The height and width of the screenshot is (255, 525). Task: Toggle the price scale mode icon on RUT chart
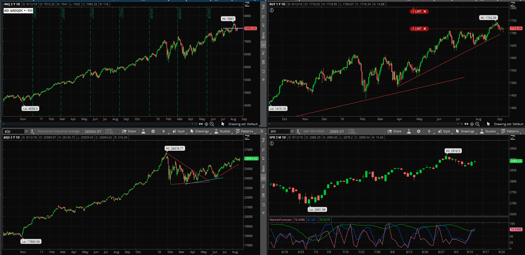pyautogui.click(x=513, y=4)
